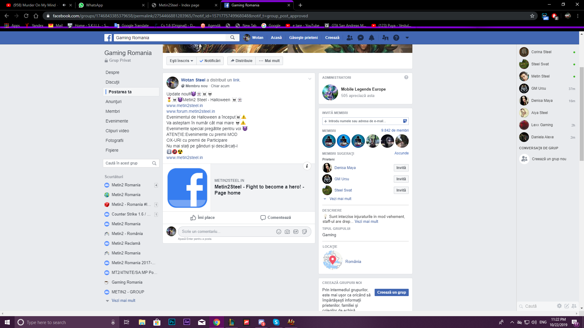Click the administrators help question icon
Screen dimensions: 584x328
tap(406, 77)
